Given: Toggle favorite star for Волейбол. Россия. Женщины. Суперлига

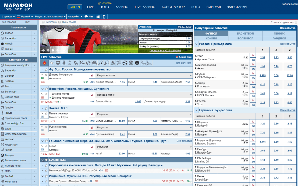Looking at the screenshot, I should (46, 89).
